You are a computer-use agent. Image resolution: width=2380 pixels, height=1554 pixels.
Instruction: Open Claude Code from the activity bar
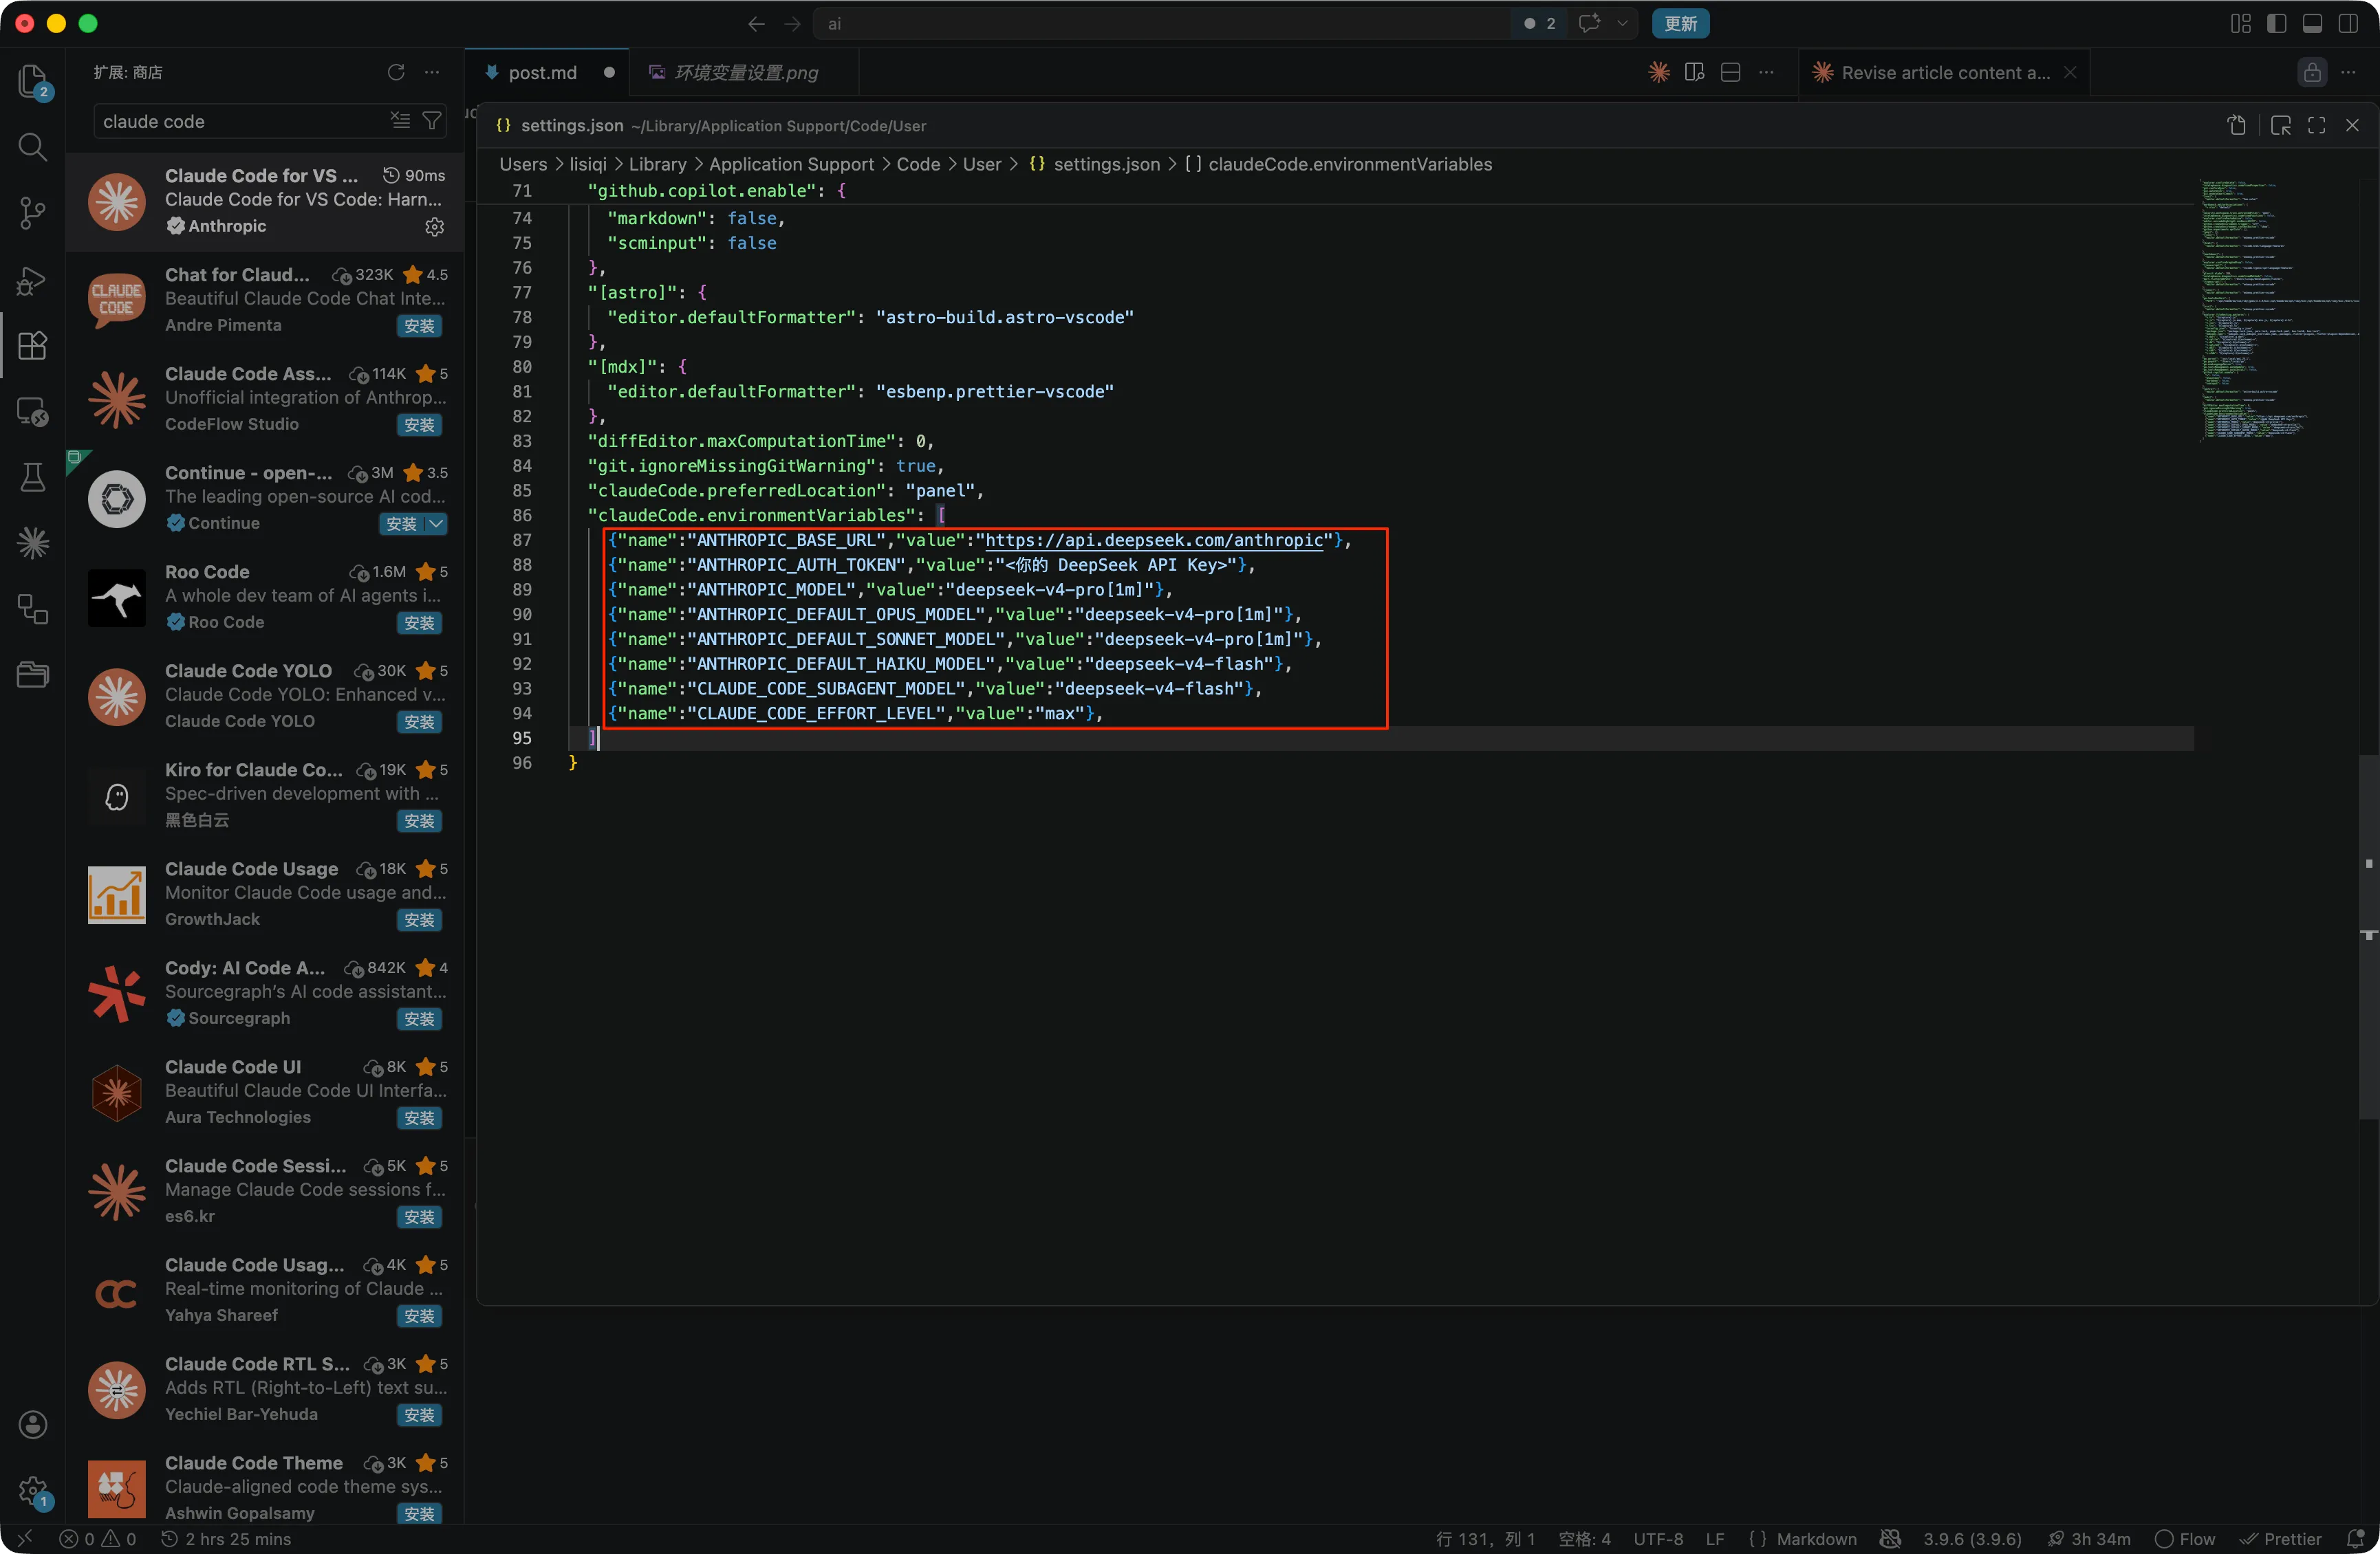32,543
